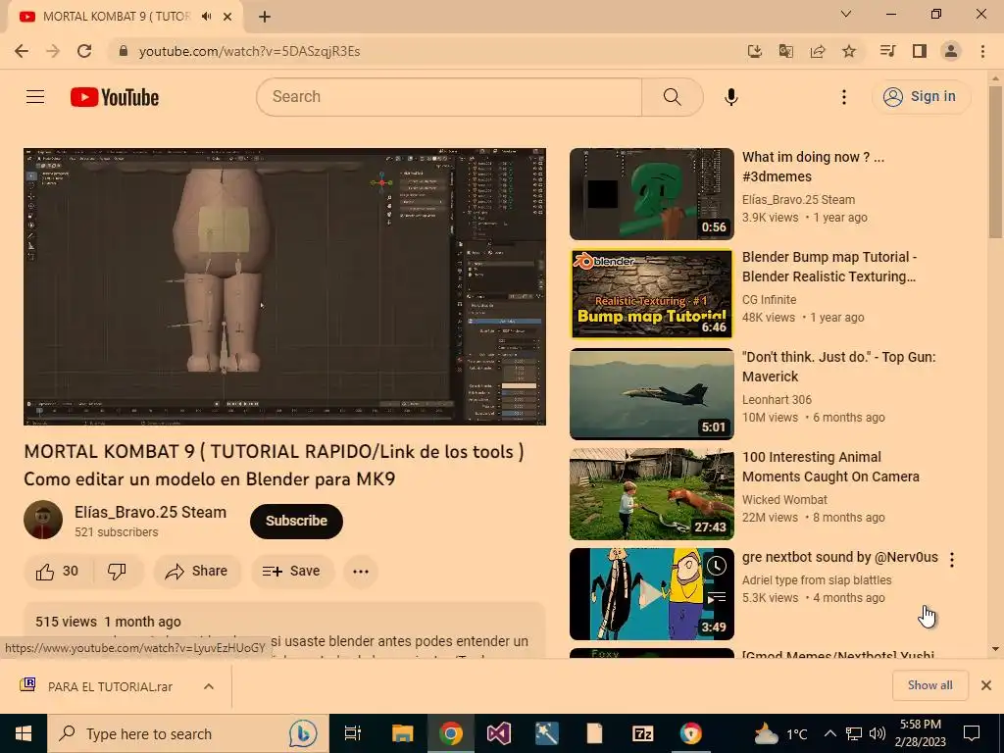Click the main video player

(x=285, y=286)
